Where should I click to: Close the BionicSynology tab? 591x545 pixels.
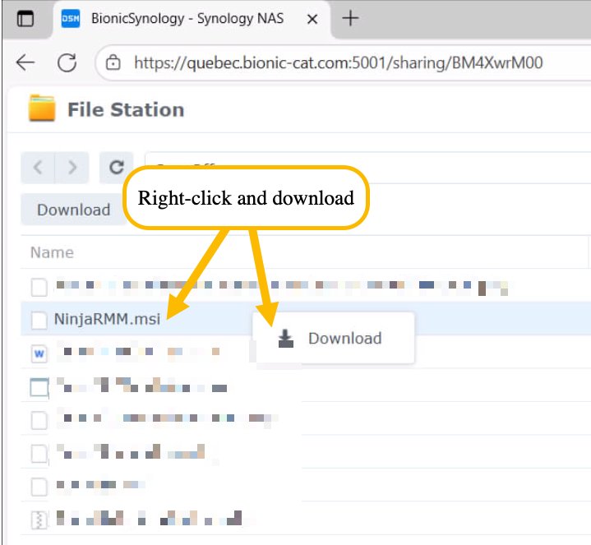point(312,19)
